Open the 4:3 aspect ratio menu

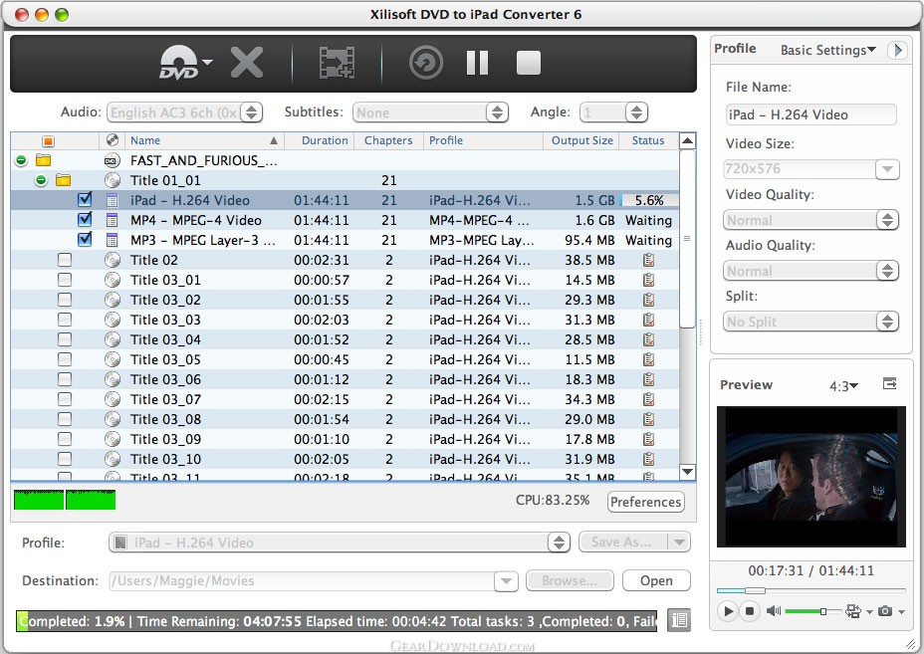click(844, 386)
